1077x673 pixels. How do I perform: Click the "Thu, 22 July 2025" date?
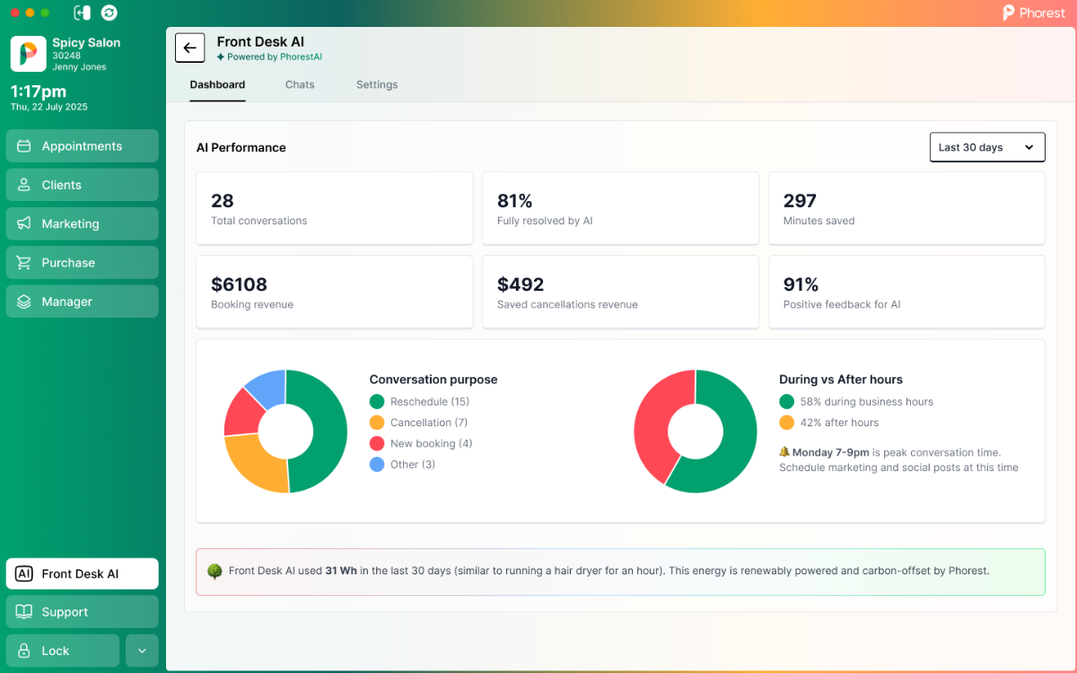49,107
